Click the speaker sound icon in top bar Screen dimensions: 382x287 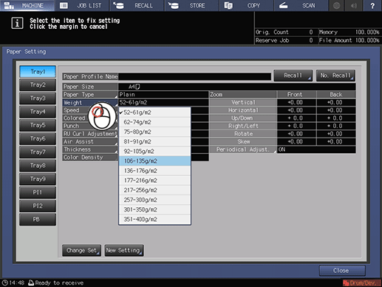354,5
